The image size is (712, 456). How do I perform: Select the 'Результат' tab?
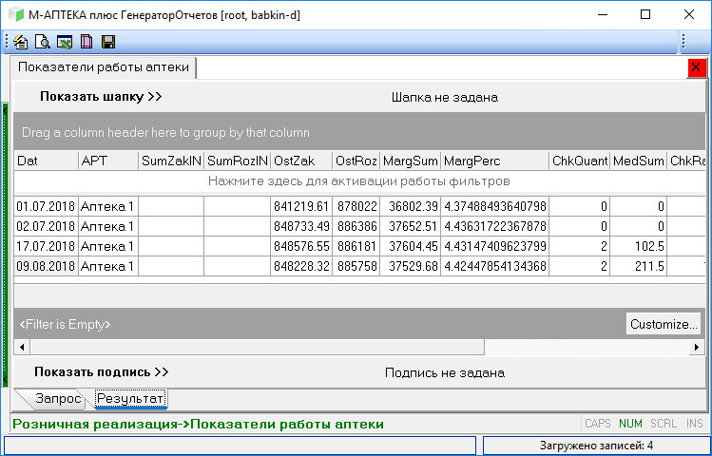pyautogui.click(x=130, y=398)
